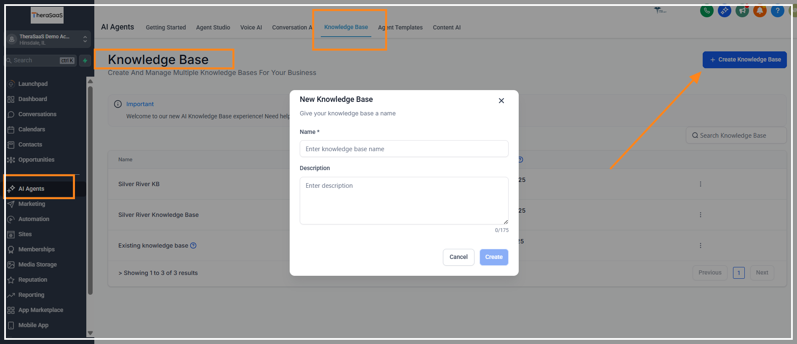
Task: Select the Knowledge Base tab
Action: [x=346, y=27]
